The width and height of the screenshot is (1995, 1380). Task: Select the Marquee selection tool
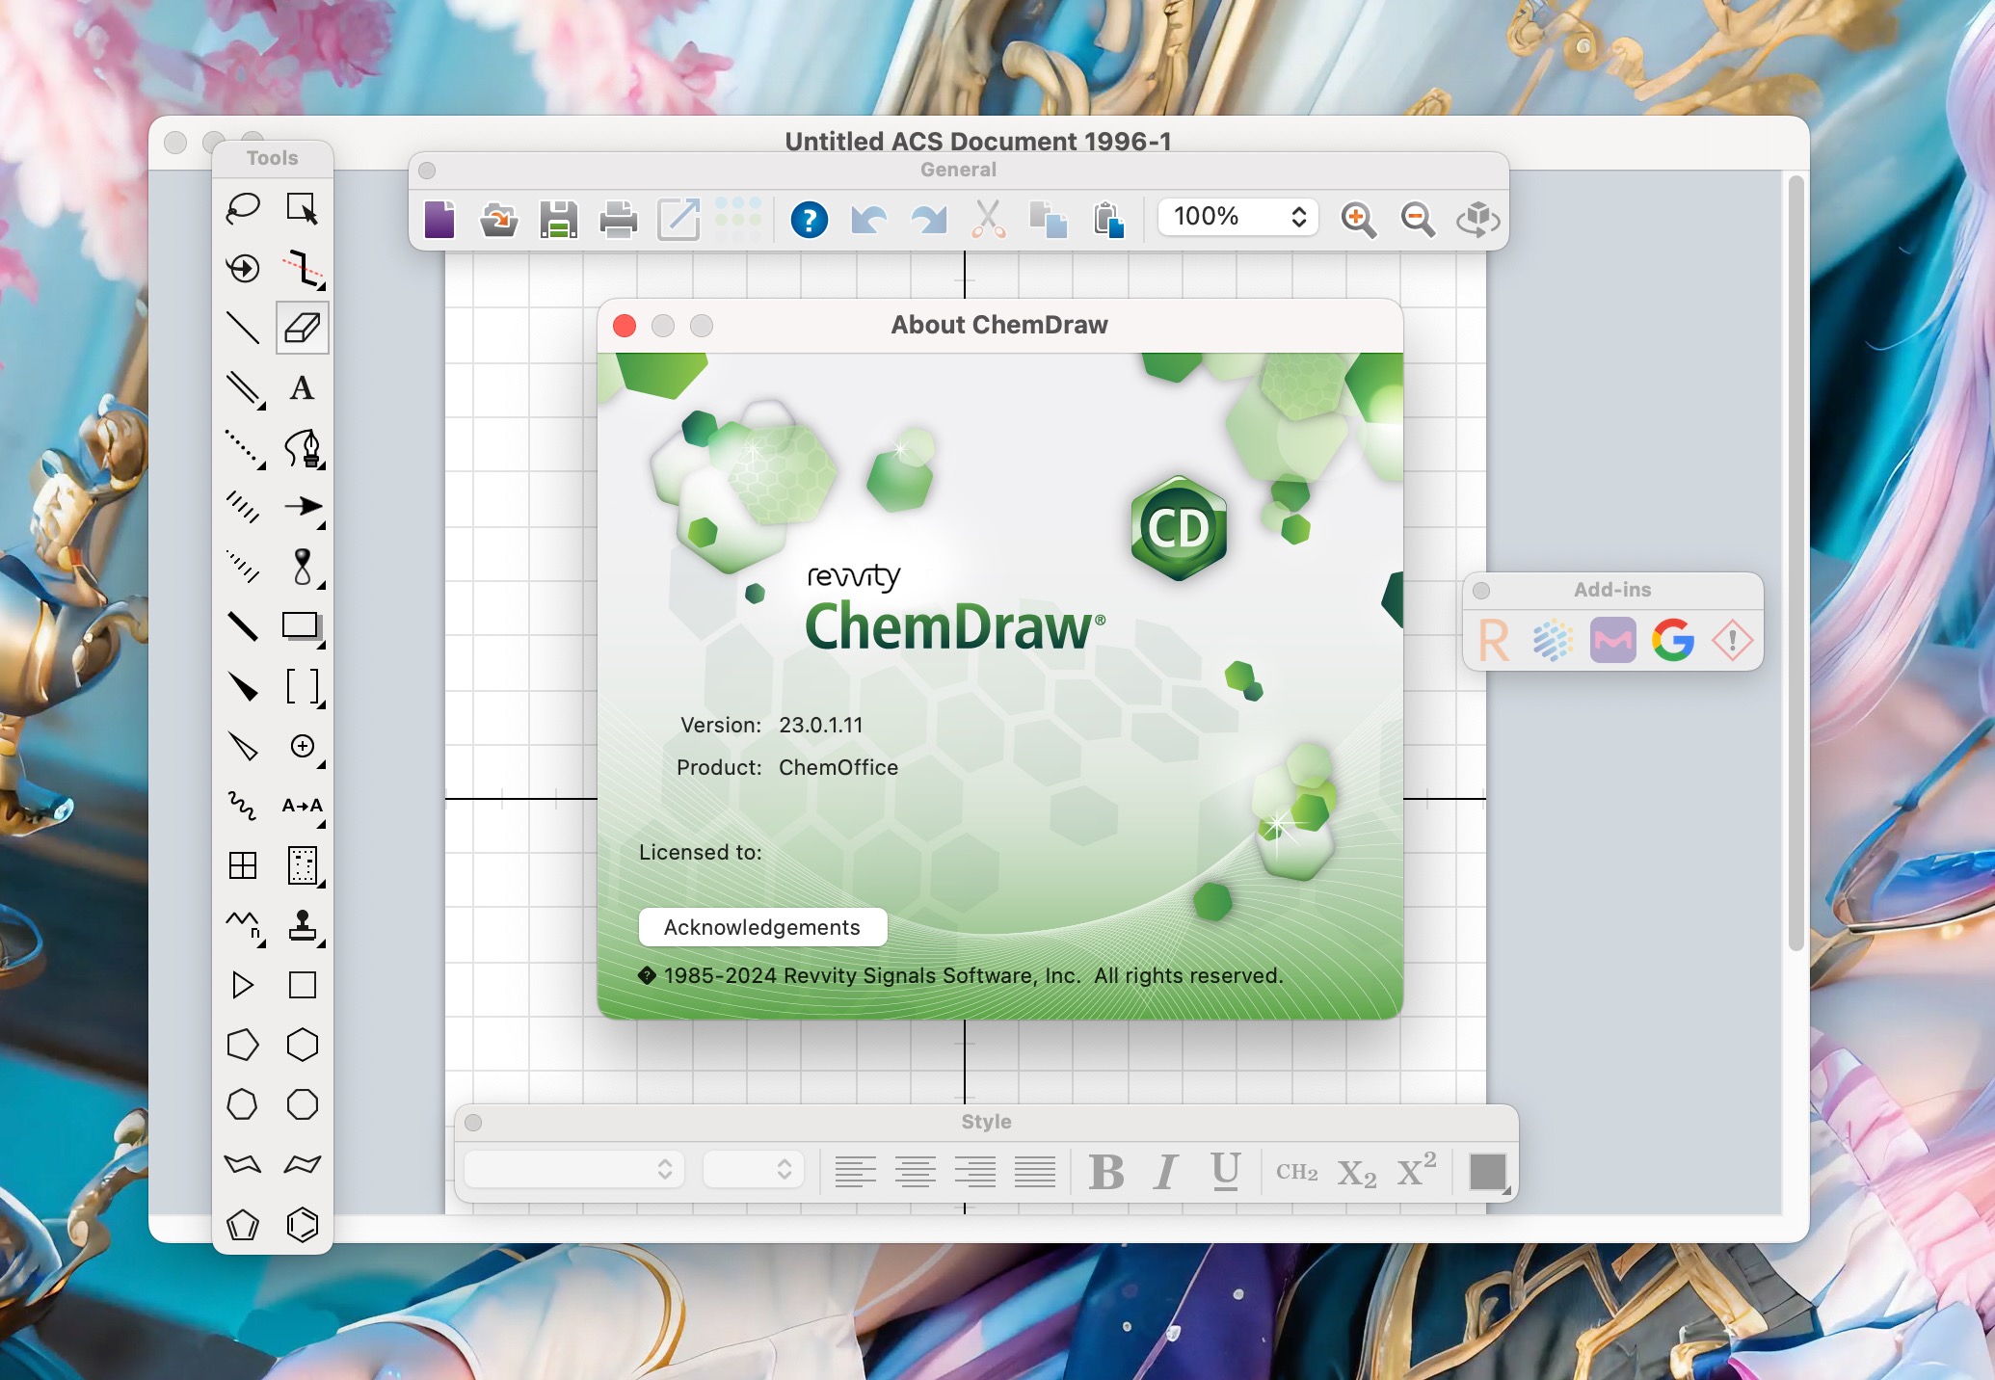(x=303, y=208)
